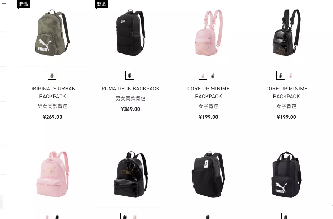Screen dimensions: 333x219
Task: Click the Puma Deck Backpack black color swatch
Action: point(130,75)
